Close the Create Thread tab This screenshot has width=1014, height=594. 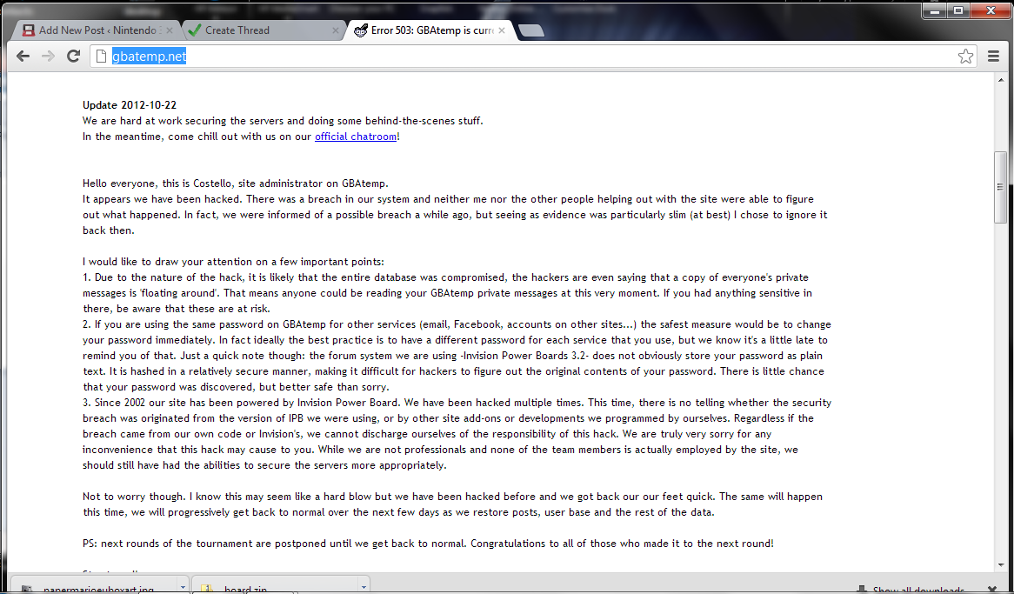(336, 30)
